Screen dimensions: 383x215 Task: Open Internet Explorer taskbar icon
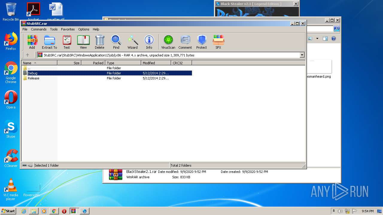pos(24,211)
